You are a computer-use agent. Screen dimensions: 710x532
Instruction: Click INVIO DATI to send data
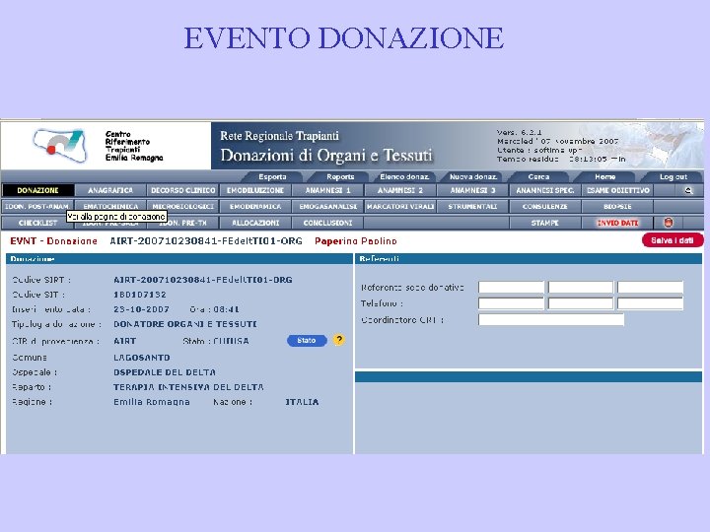tap(617, 223)
